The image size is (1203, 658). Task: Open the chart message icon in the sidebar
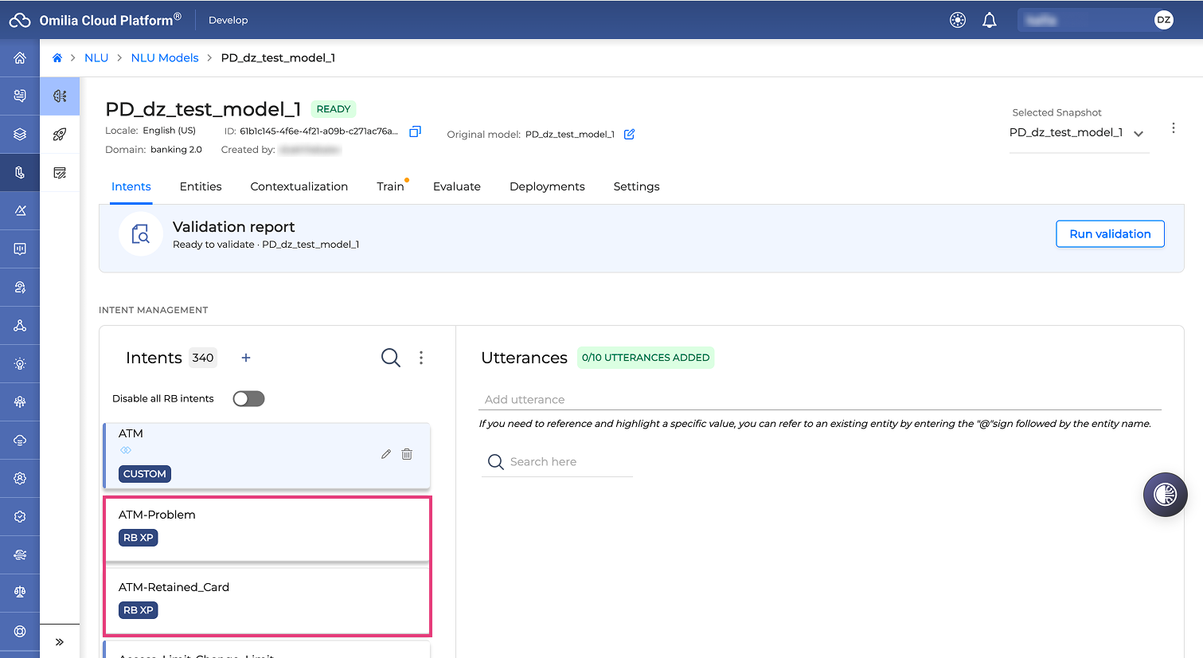coord(20,249)
